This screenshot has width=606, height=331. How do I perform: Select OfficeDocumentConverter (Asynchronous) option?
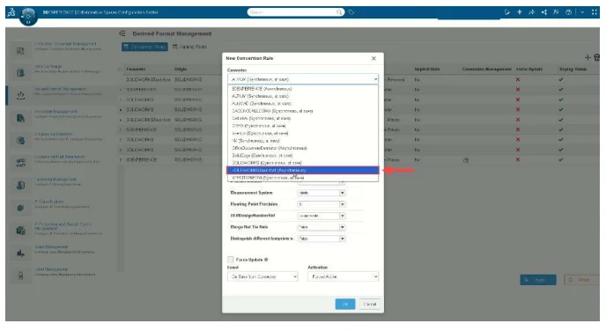303,148
